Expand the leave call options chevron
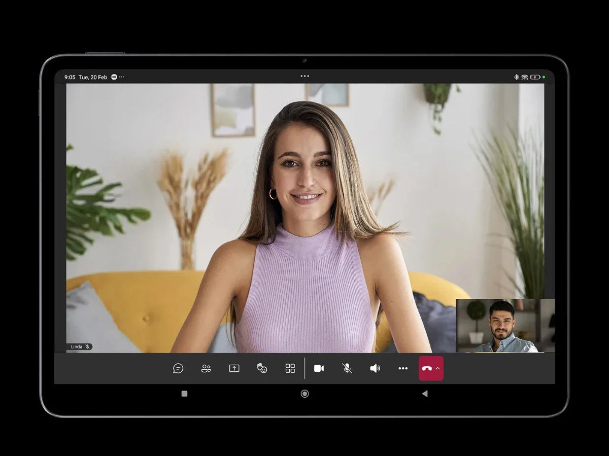The width and height of the screenshot is (609, 456). pyautogui.click(x=438, y=368)
